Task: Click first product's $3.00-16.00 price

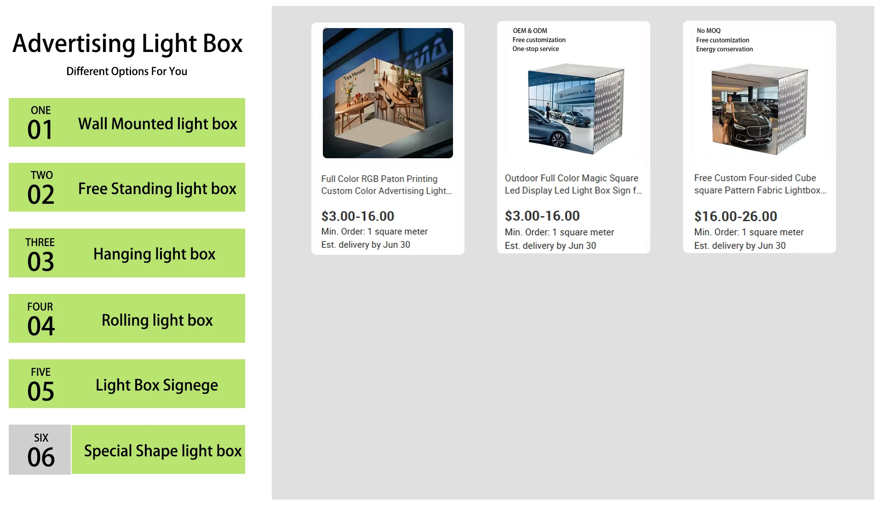Action: (357, 216)
